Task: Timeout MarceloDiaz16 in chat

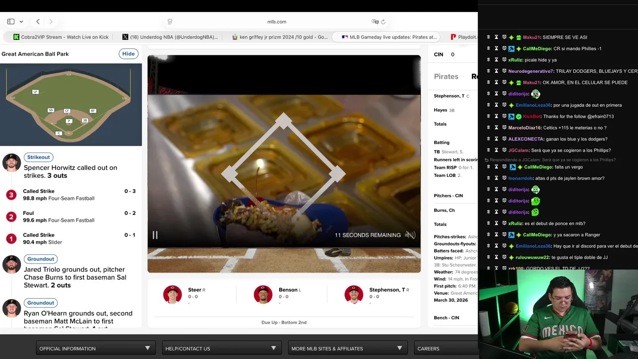Action: [496, 128]
